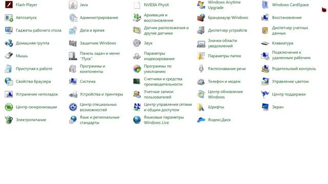The image size is (328, 184).
Task: Open Языковые параметры Windows Live icon
Action: point(137,120)
